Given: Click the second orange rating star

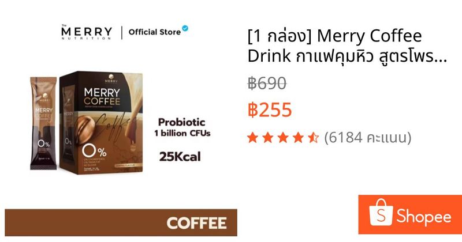Looking at the screenshot, I should 268,137.
